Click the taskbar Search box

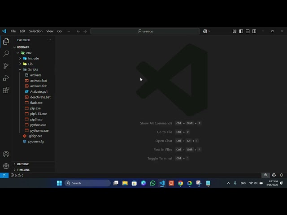coord(88,183)
